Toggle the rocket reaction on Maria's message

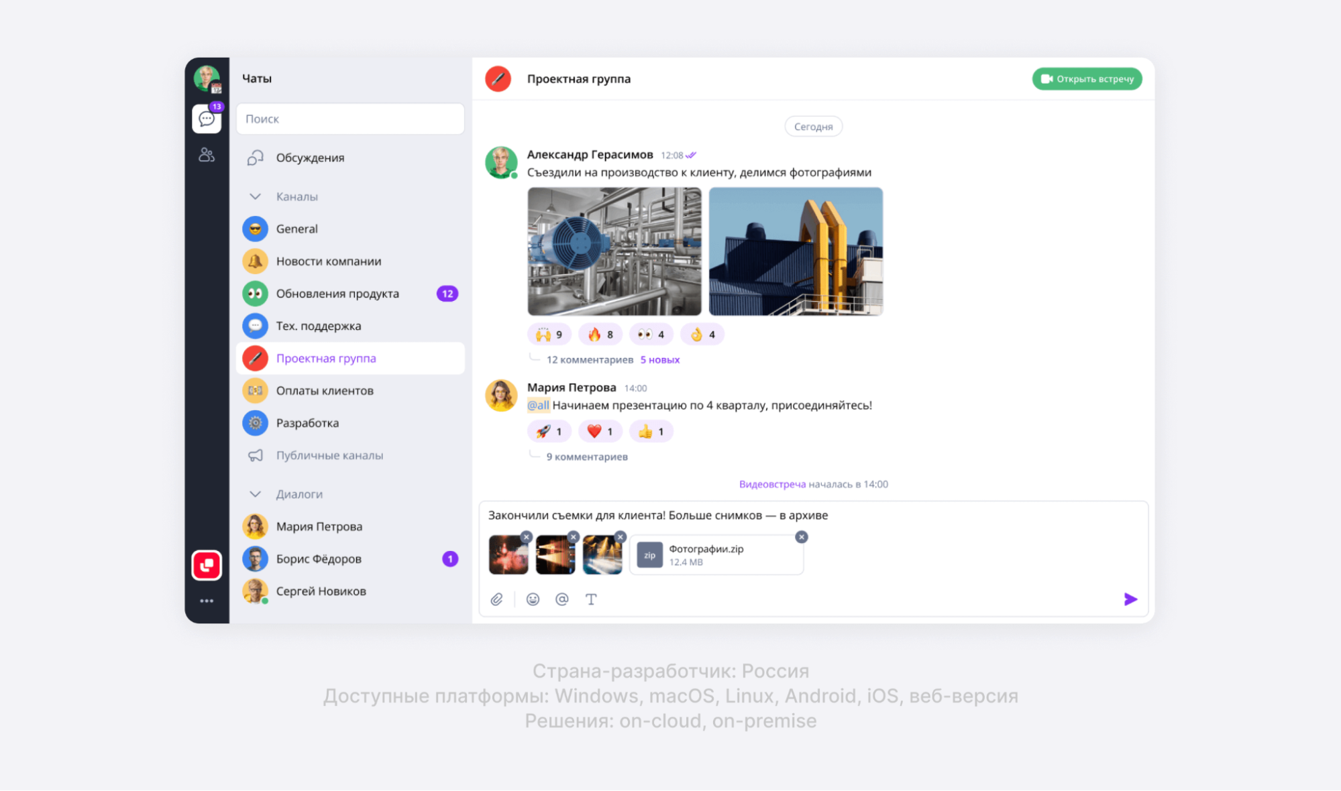549,432
